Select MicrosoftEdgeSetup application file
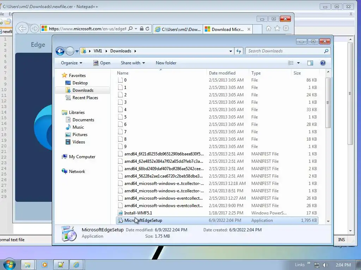Screen dimensions: 361x270 [x=217, y=220]
